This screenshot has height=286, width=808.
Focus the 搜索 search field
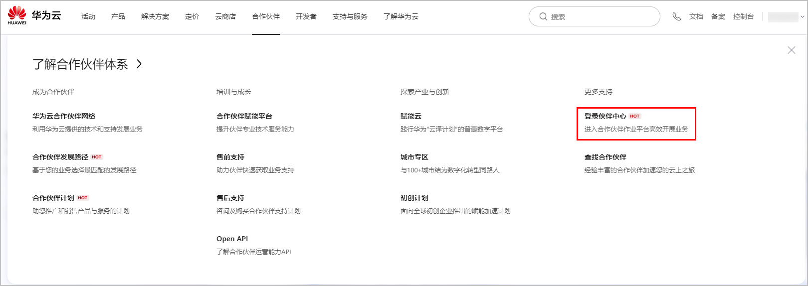[x=594, y=16]
